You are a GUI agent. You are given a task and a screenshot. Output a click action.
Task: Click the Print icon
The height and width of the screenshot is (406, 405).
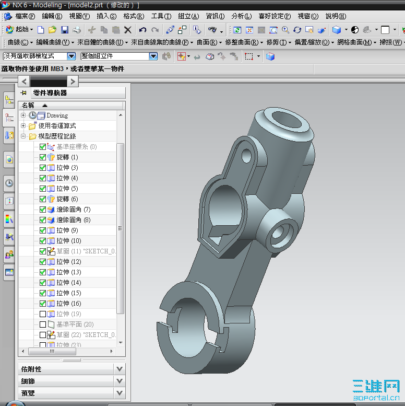point(77,30)
